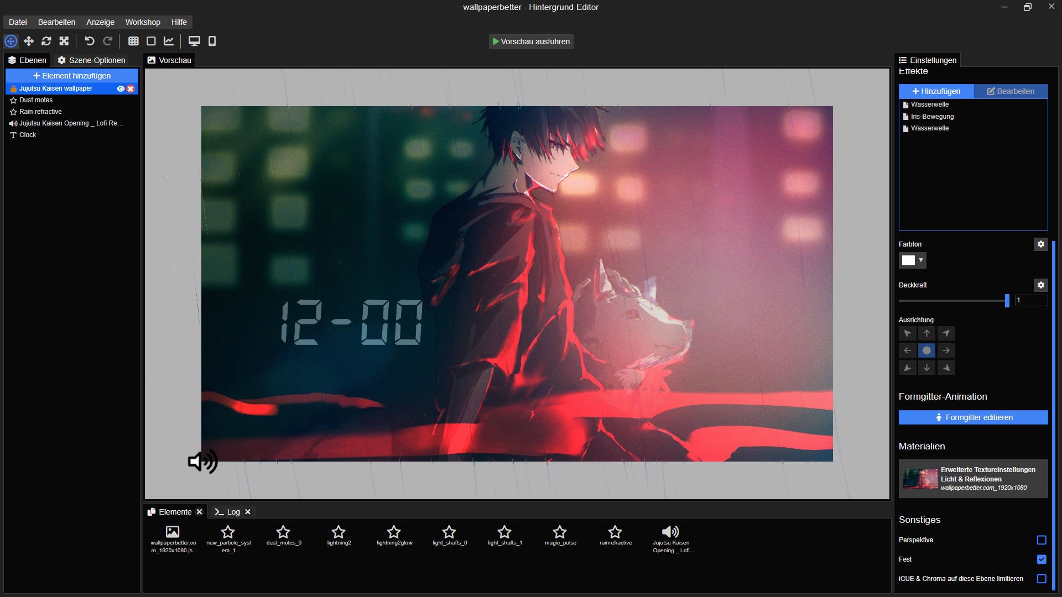Viewport: 1062px width, 597px height.
Task: Select the Scale tool in toolbar
Action: click(64, 41)
